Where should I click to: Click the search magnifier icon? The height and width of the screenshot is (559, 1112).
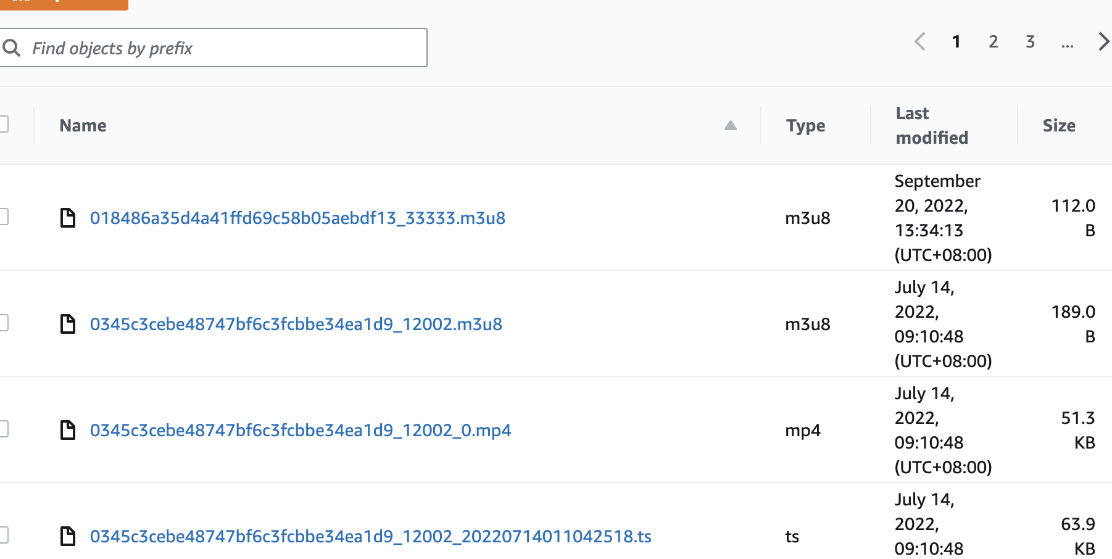(11, 48)
